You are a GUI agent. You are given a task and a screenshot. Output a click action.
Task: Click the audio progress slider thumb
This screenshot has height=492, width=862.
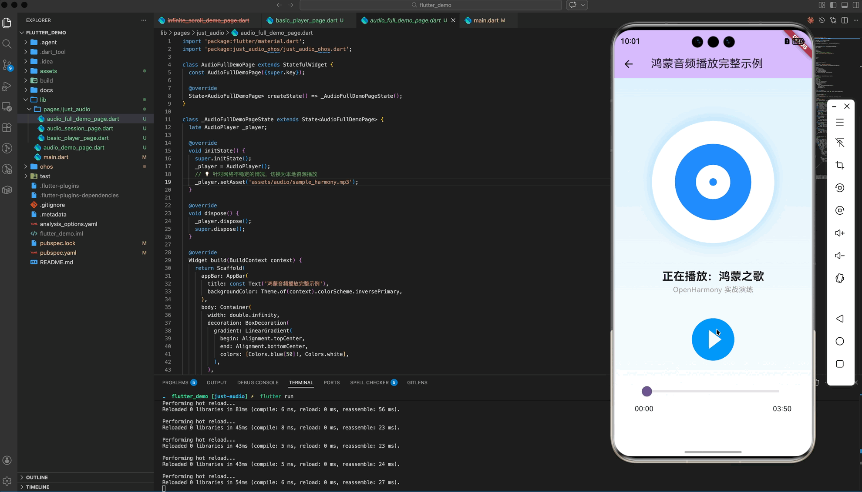647,391
